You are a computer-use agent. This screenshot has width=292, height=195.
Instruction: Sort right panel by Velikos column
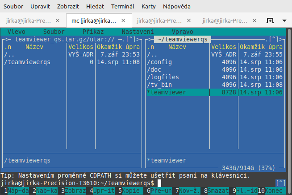coord(224,47)
